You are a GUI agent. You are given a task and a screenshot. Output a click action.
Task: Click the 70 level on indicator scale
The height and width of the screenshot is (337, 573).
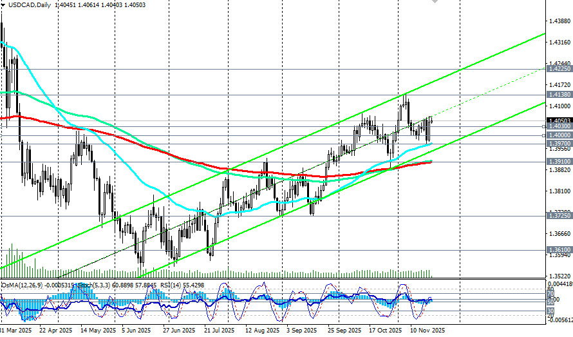point(550,293)
